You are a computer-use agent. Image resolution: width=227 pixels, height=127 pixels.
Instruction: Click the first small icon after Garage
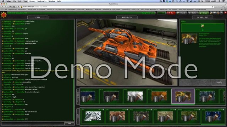tap(211, 13)
